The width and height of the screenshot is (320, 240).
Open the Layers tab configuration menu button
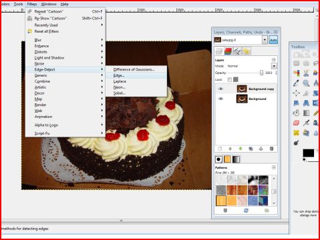274,60
